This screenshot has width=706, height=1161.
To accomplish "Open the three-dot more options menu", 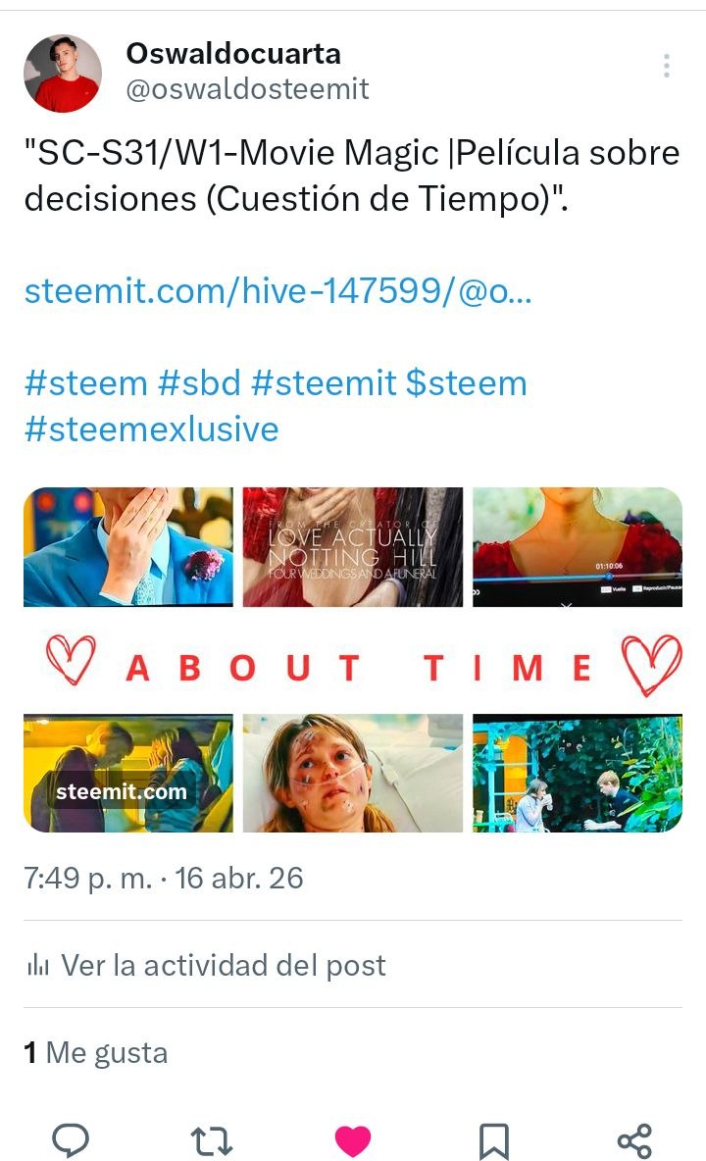I will point(667,66).
